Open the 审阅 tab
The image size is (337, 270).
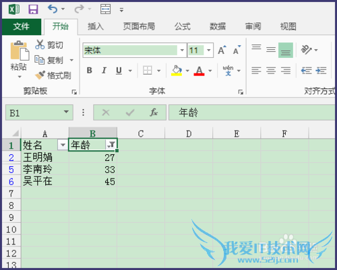point(253,27)
